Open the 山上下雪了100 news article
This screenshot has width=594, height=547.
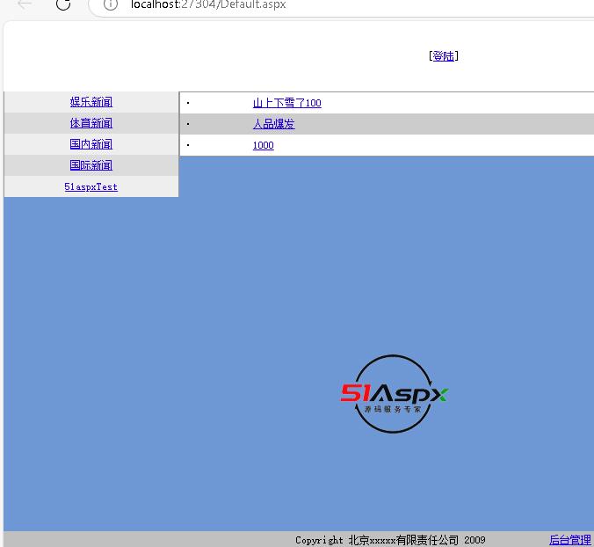coord(286,103)
